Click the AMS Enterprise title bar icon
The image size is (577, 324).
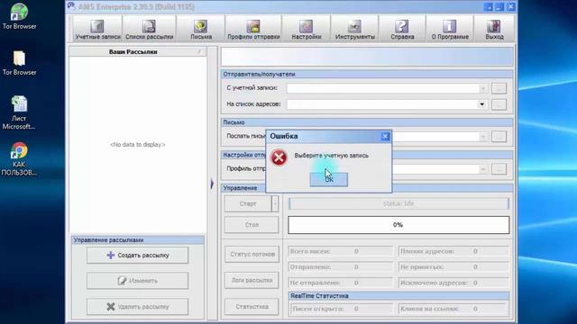71,6
